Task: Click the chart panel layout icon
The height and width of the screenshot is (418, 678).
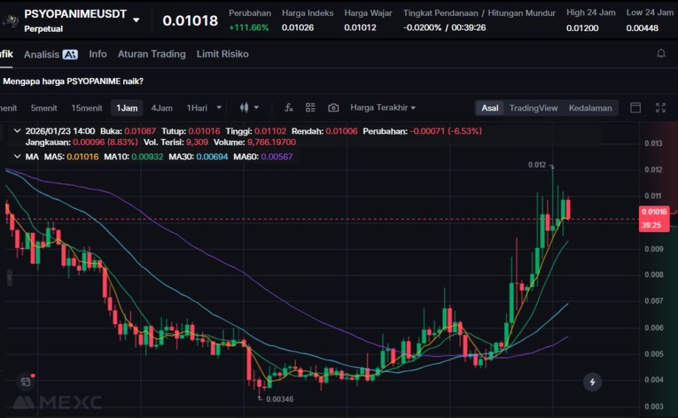Action: [x=636, y=108]
